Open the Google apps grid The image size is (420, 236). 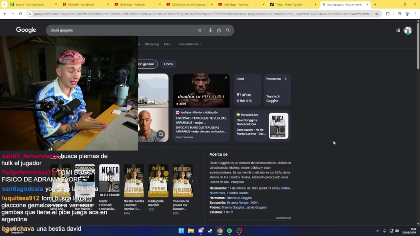point(398,30)
